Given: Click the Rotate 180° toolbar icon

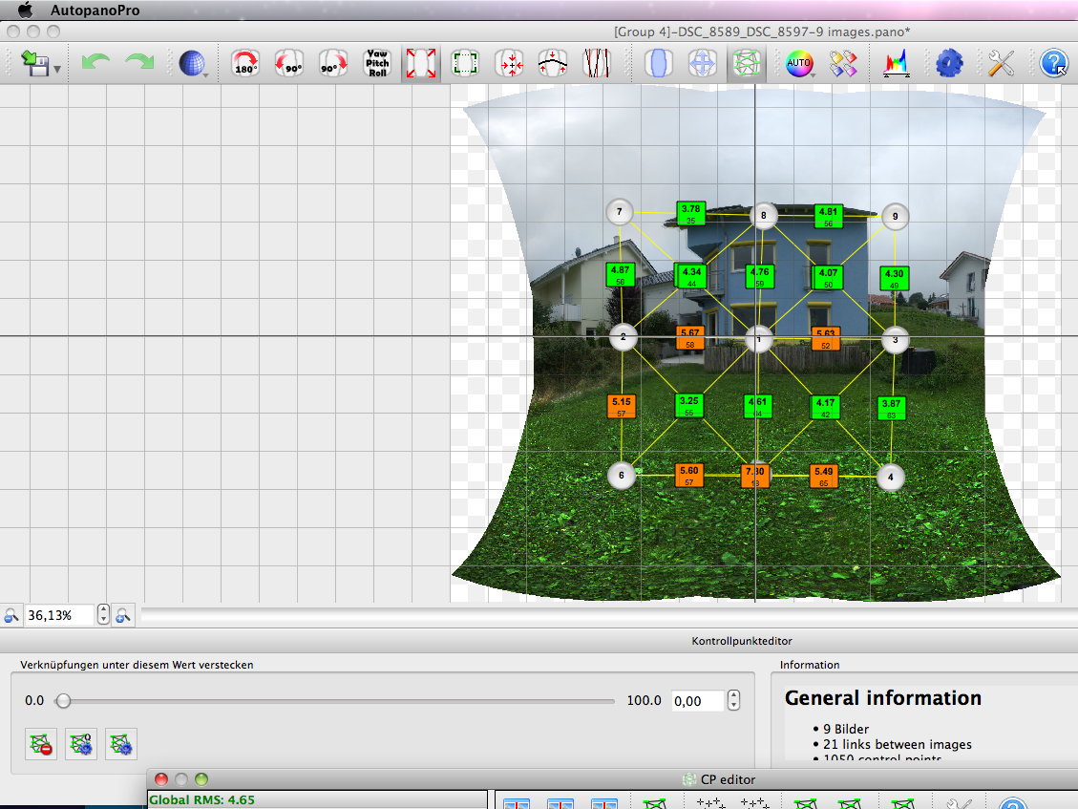Looking at the screenshot, I should [245, 65].
